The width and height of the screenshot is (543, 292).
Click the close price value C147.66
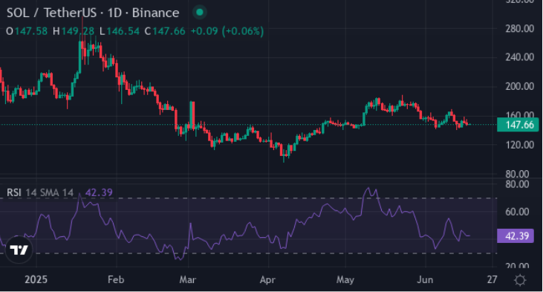[x=165, y=31]
